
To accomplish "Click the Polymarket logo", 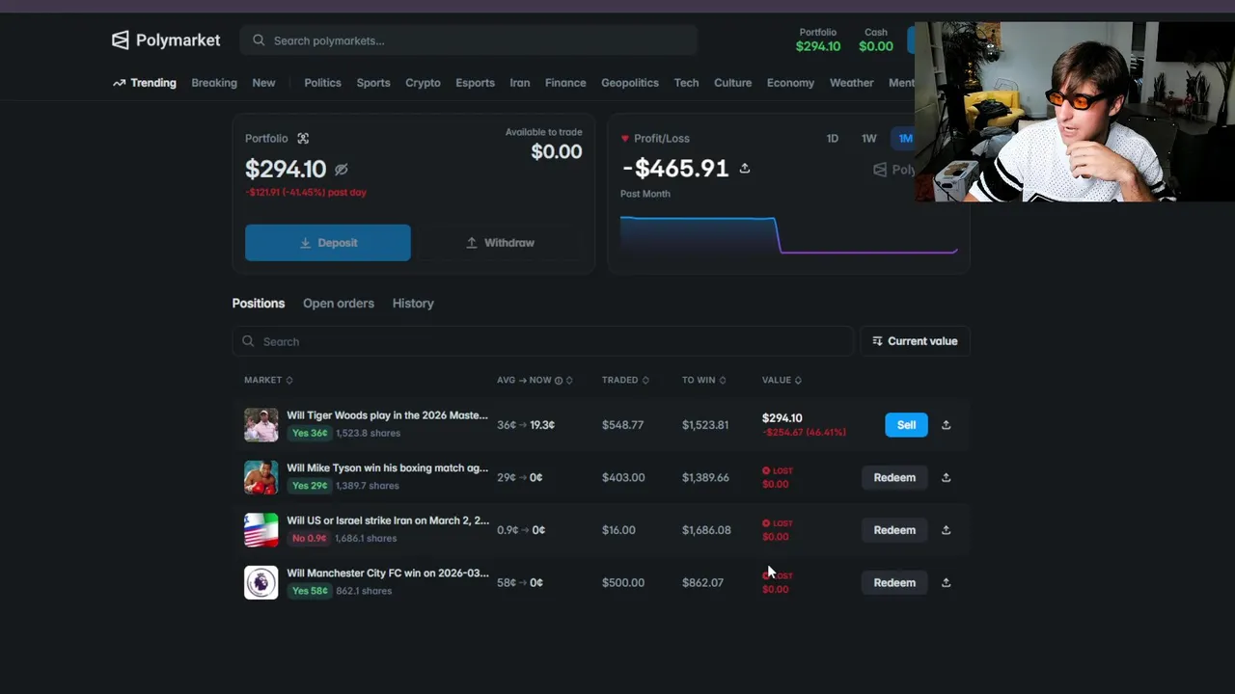I will [166, 40].
